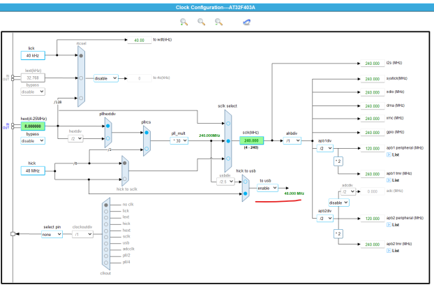The height and width of the screenshot is (285, 434).
Task: Click the first zoom magnifier icon
Action: [184, 22]
